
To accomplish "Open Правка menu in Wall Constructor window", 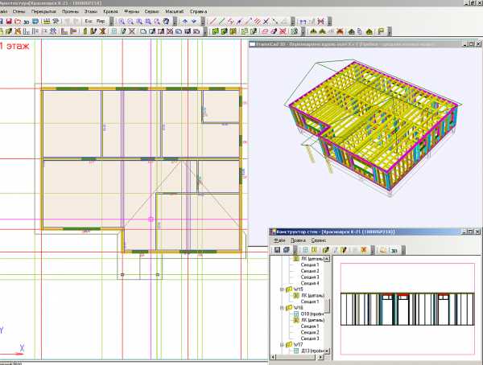I will 297,240.
